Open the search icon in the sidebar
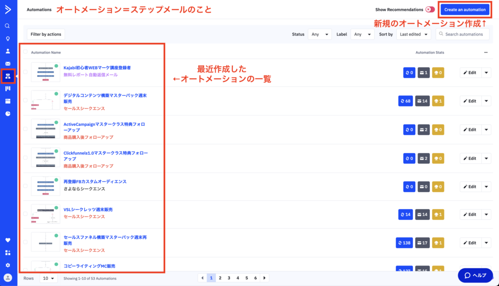 coord(7,26)
